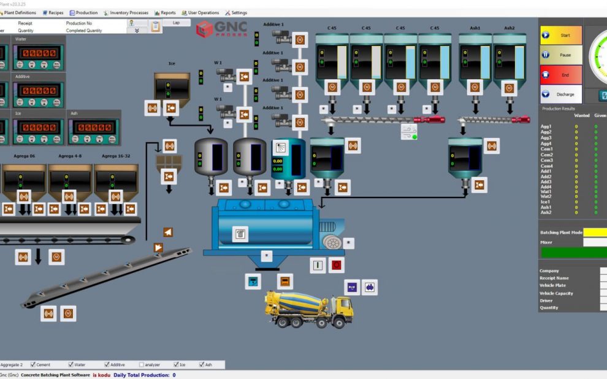Click the fan icon below cement screw conveyor
This screenshot has height=379, width=607.
(x=409, y=132)
